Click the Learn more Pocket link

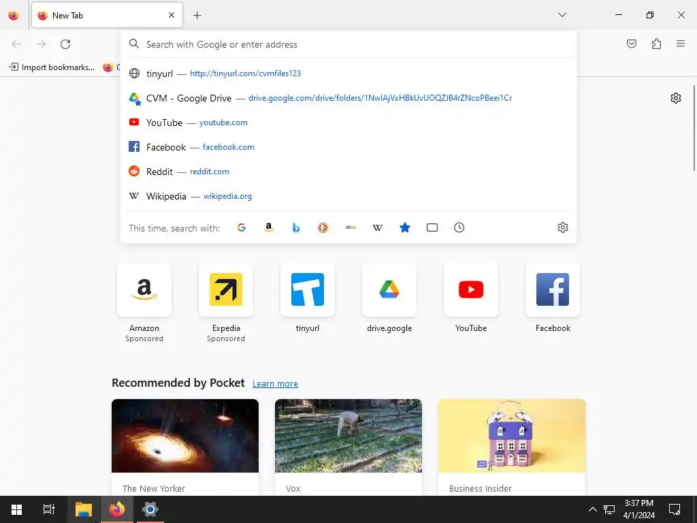(275, 384)
